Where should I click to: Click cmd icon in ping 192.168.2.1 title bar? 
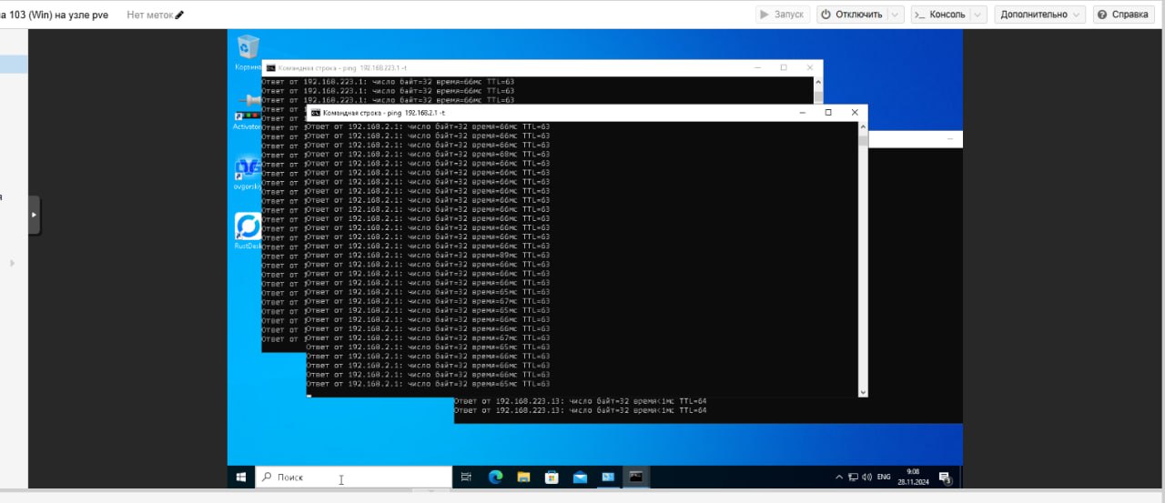pyautogui.click(x=315, y=112)
